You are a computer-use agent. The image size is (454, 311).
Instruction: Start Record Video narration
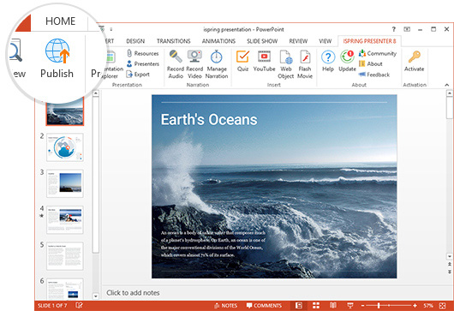click(194, 64)
